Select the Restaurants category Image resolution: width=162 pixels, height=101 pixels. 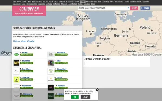tap(37, 2)
